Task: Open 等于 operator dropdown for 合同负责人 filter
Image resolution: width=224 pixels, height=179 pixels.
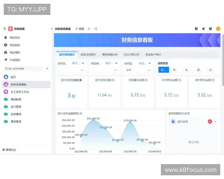Action: 78,63
